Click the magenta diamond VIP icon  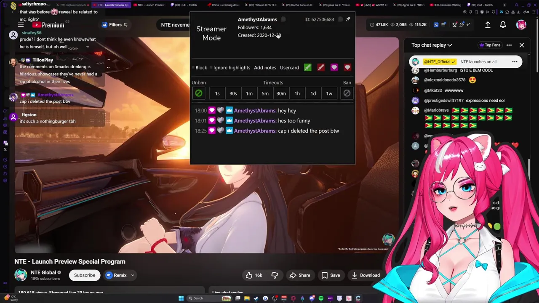pos(334,67)
